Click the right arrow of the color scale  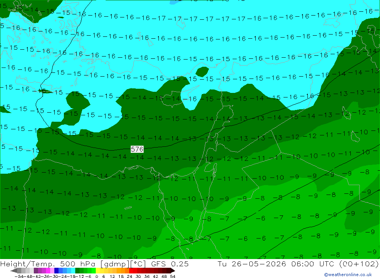pyautogui.click(x=173, y=271)
